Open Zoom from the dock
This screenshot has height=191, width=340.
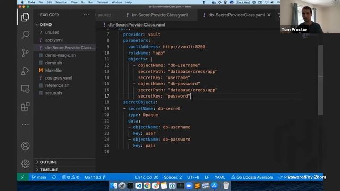(x=189, y=186)
